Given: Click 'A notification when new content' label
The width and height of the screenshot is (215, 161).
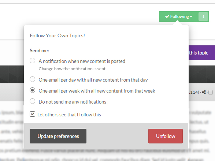Looking at the screenshot, I should tap(82, 61).
